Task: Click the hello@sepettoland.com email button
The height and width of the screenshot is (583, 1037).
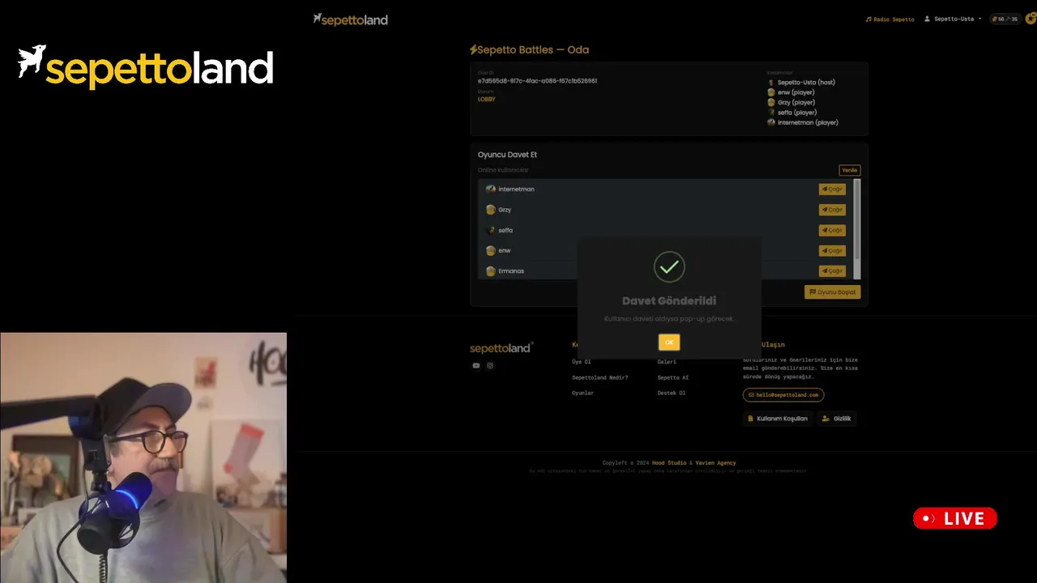Action: pos(783,395)
